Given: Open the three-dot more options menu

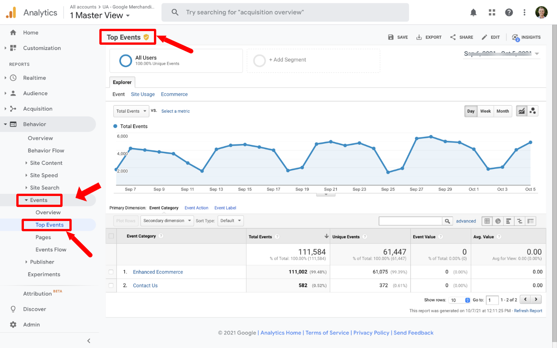Looking at the screenshot, I should 524,13.
